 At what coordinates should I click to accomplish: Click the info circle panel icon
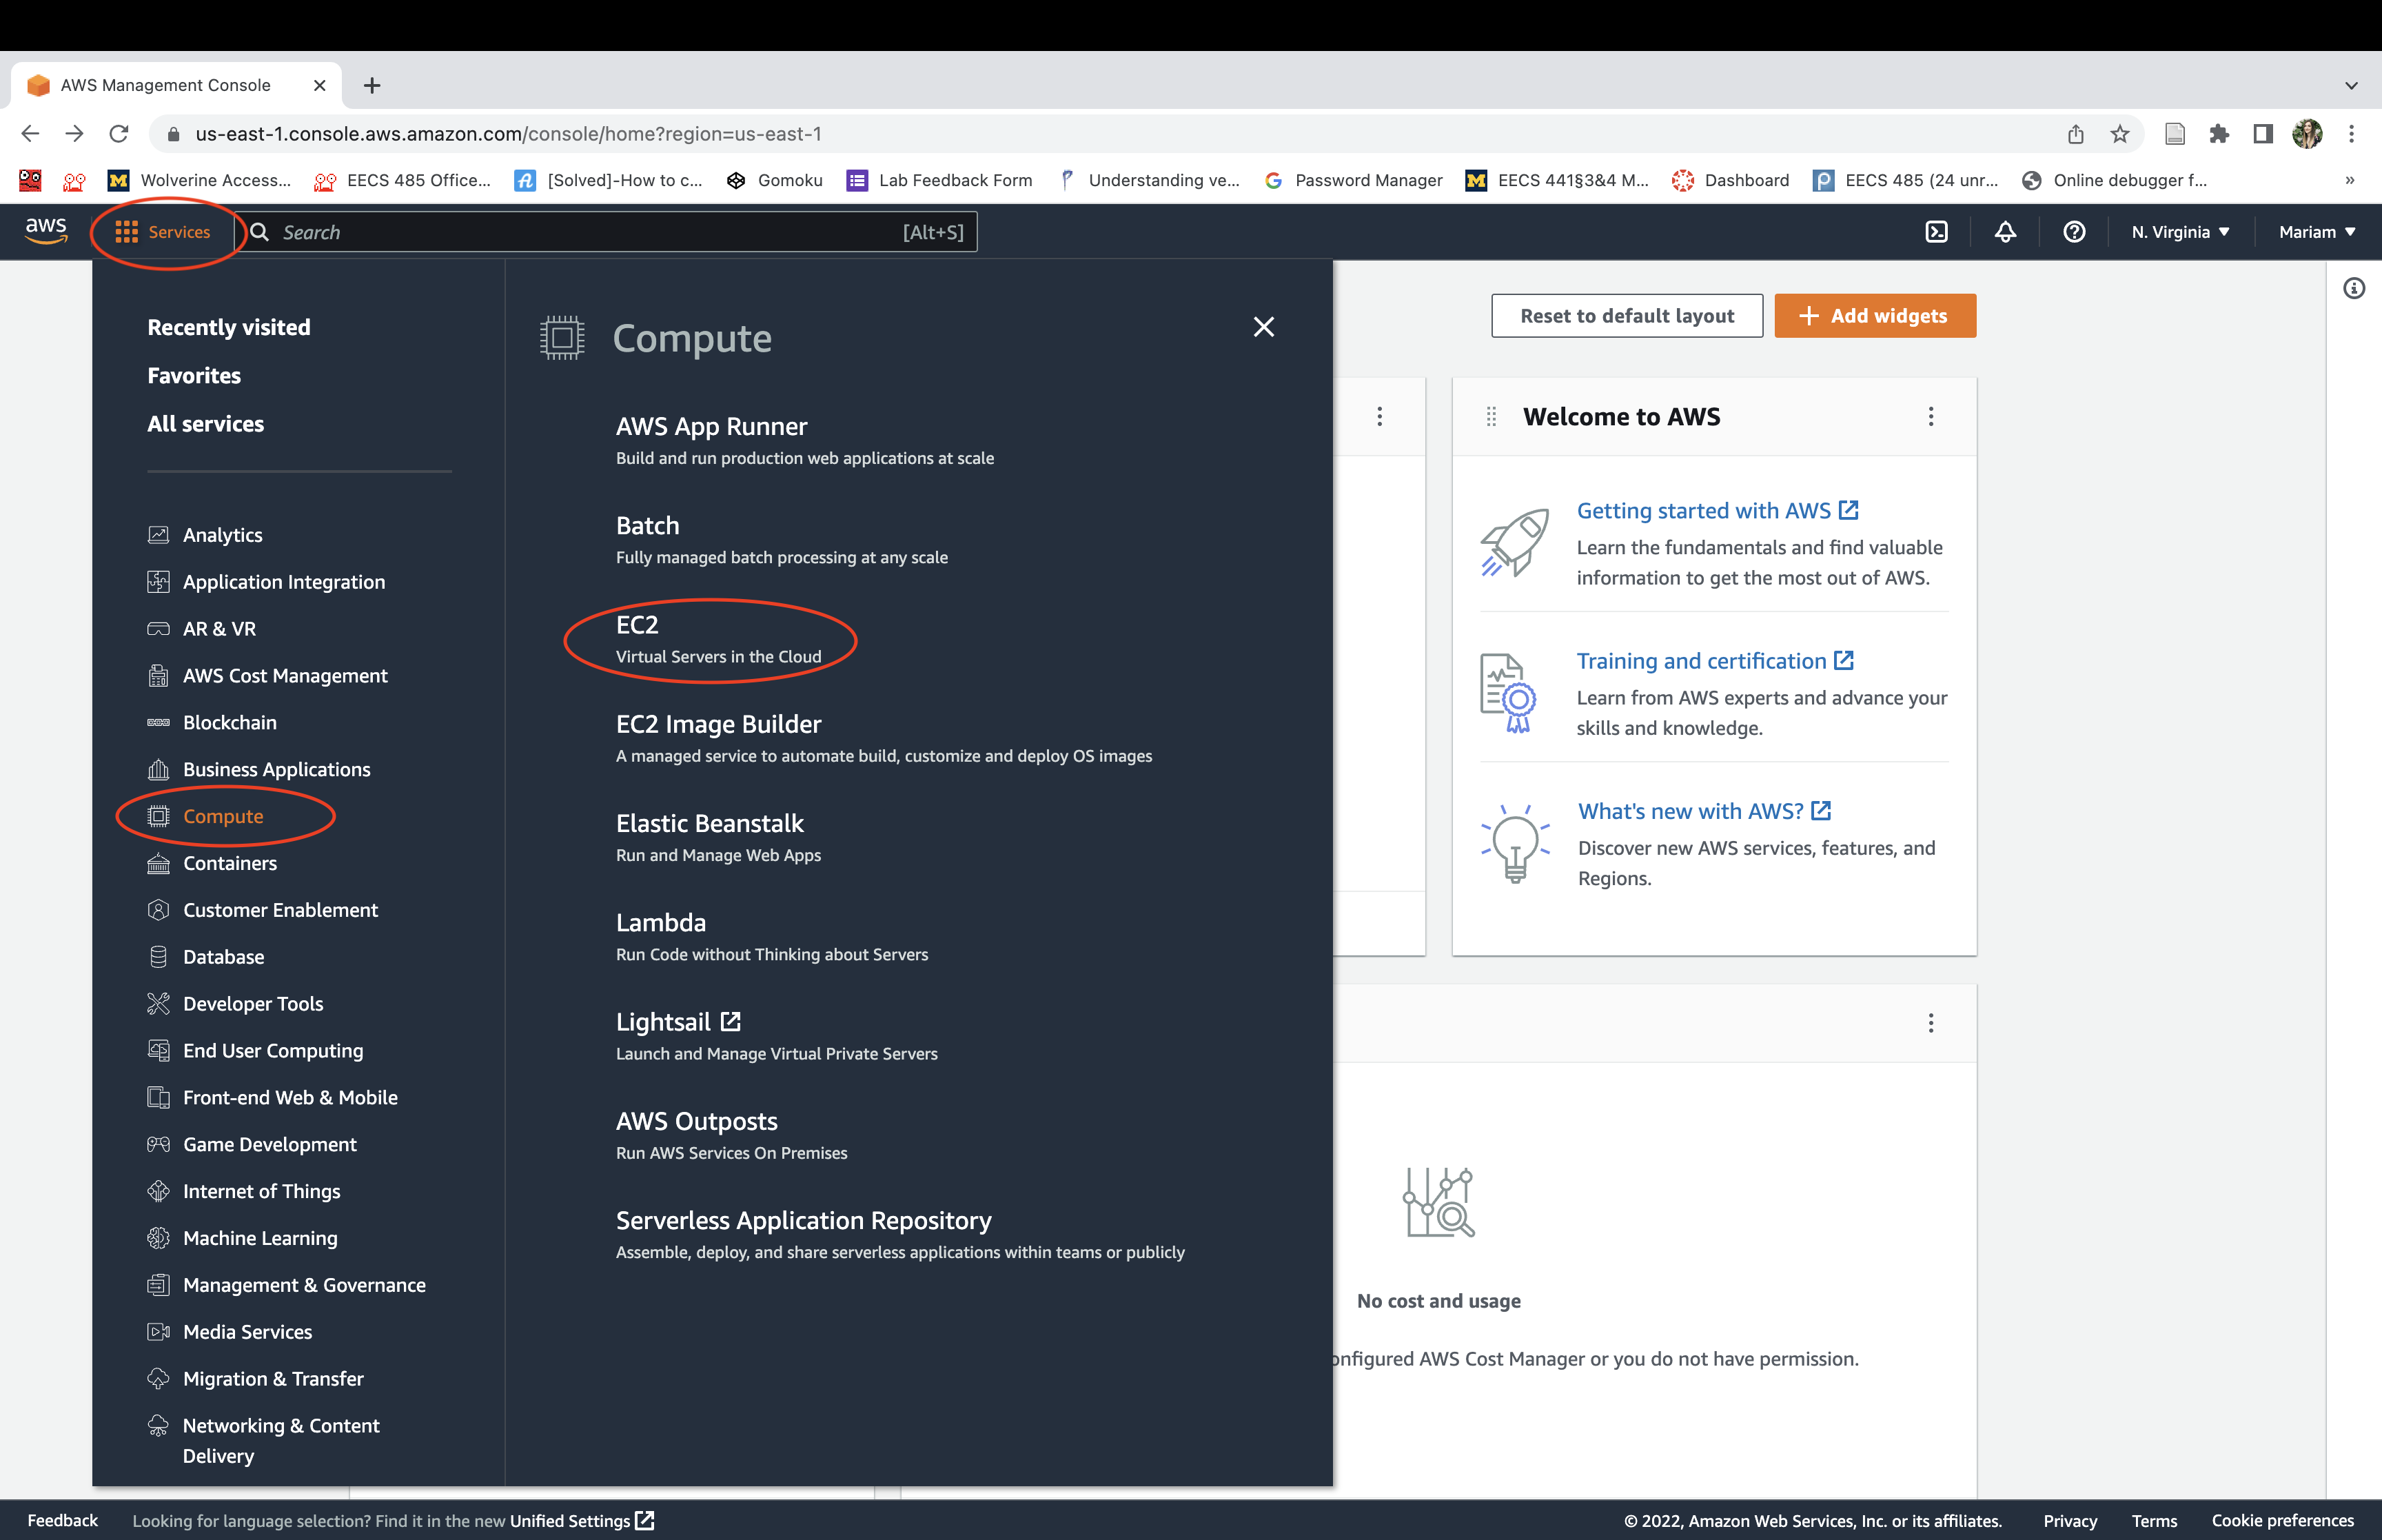(x=2354, y=289)
